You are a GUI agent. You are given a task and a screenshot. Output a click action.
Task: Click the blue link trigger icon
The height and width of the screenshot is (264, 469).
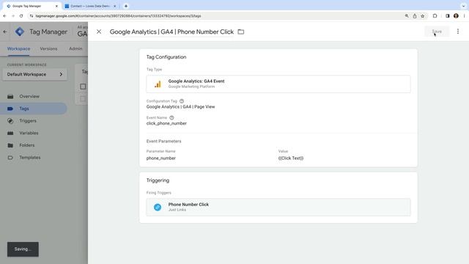[x=158, y=207]
